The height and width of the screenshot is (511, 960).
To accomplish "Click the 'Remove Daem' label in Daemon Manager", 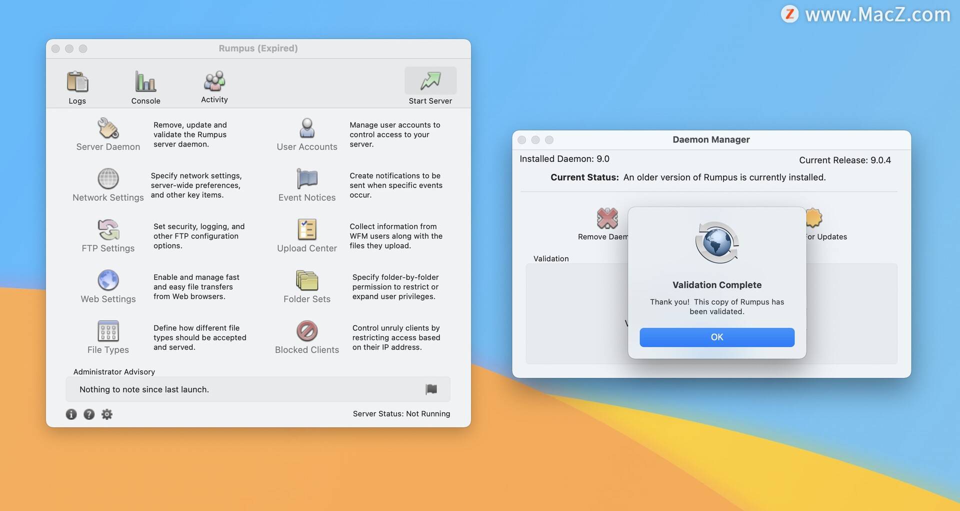I will click(603, 237).
